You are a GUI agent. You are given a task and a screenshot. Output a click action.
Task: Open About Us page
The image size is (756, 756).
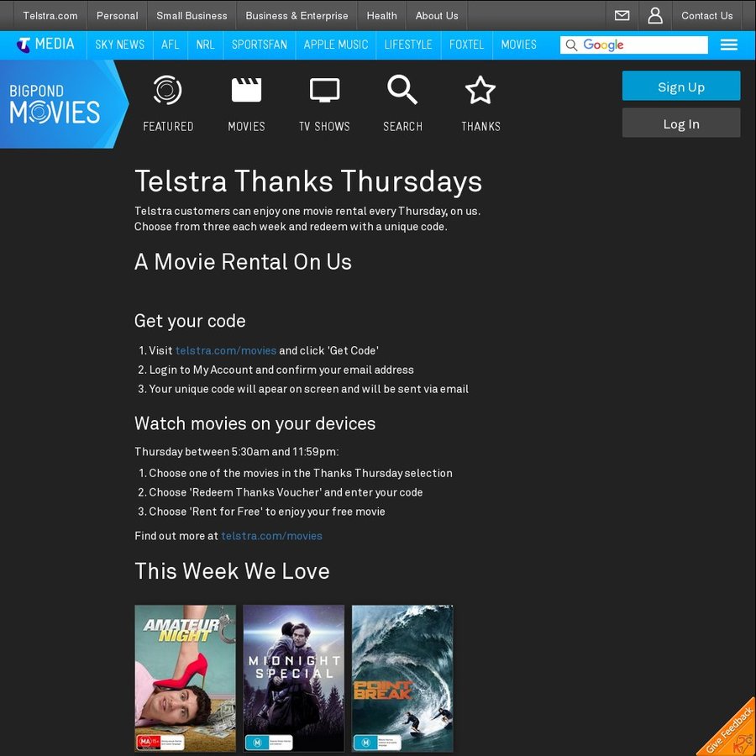pyautogui.click(x=437, y=15)
